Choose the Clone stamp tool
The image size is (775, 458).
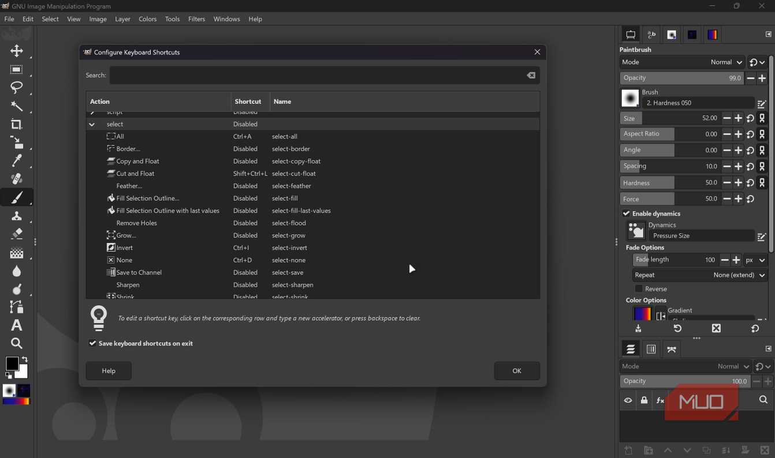click(17, 216)
